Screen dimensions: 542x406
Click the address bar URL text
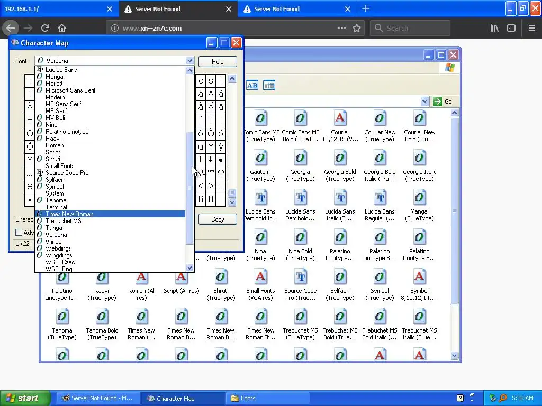point(152,29)
